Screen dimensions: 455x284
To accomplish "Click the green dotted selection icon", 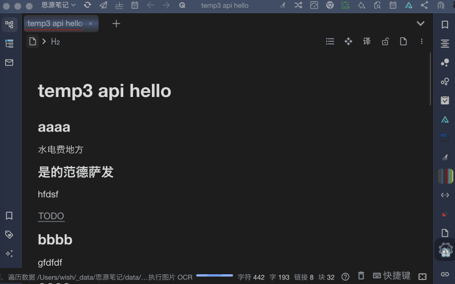I will 346,5.
